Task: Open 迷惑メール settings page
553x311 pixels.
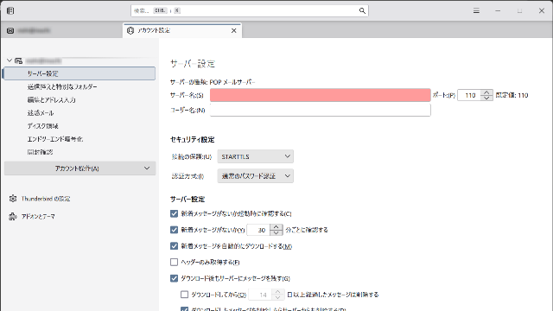Action: tap(41, 113)
